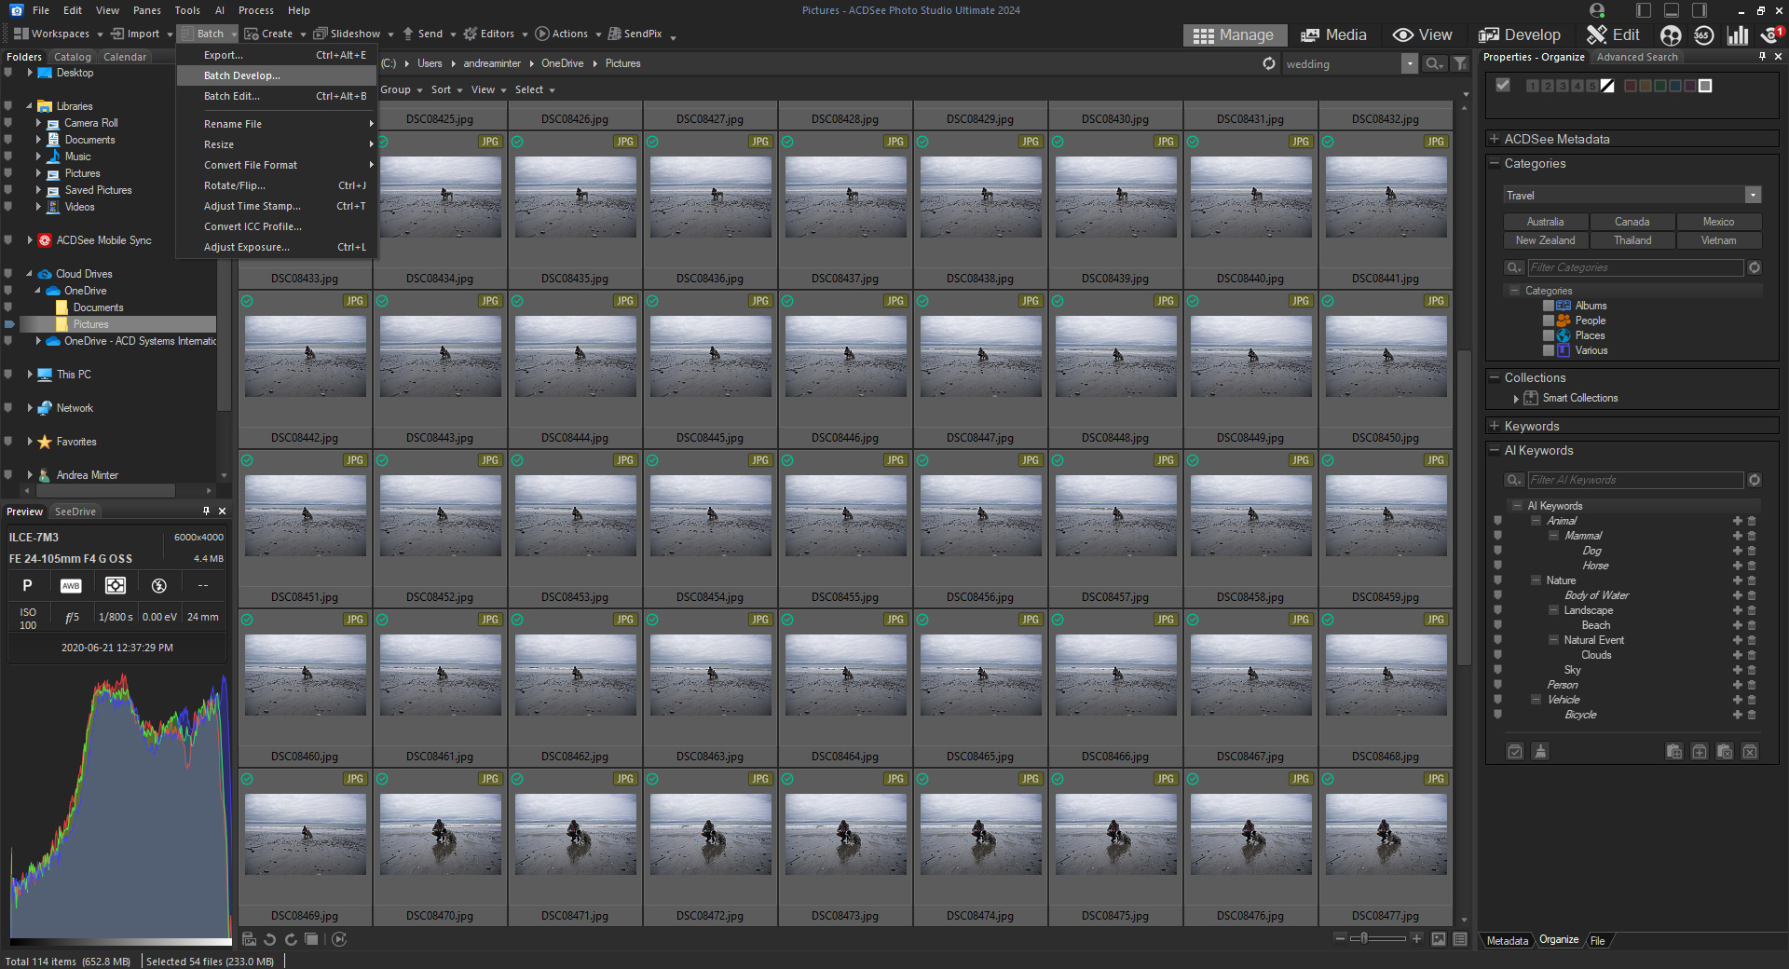Click the filter funnel icon
Image resolution: width=1789 pixels, height=969 pixels.
(x=1460, y=63)
